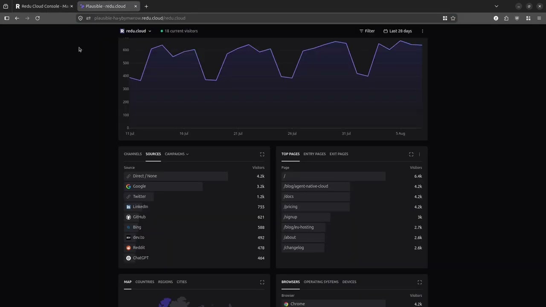Open the redu.cloud site switcher dropdown
Screen dimensions: 546x307
click(136, 31)
